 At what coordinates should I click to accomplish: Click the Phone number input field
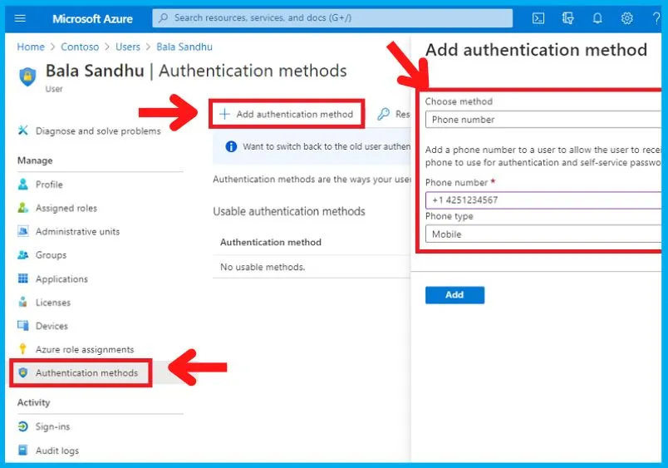543,200
